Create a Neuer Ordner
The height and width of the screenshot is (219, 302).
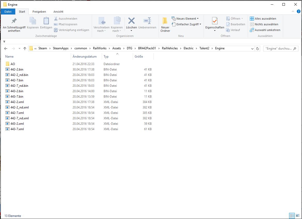tap(165, 25)
